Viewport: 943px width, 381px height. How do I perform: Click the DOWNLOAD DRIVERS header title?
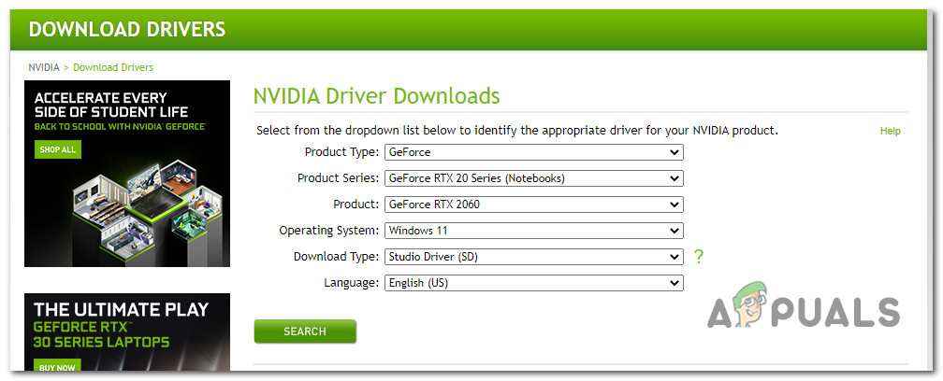(127, 29)
